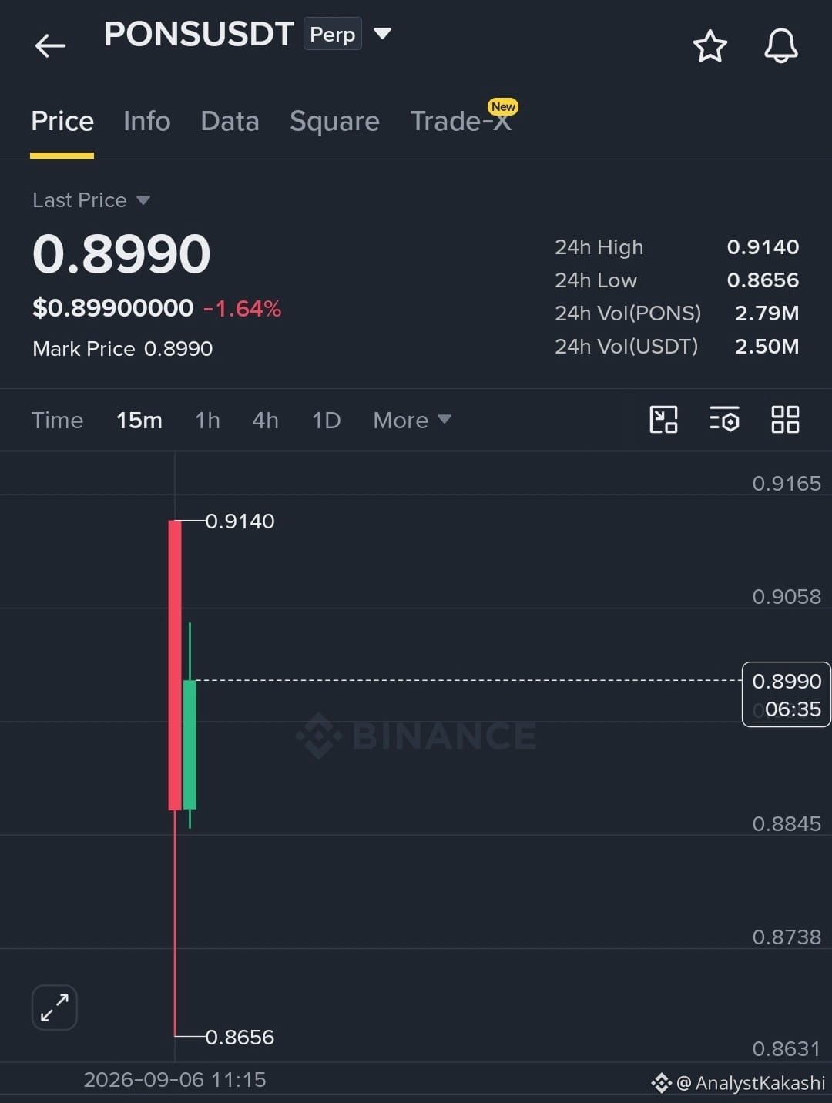Switch to the Data tab
The height and width of the screenshot is (1103, 832).
(x=230, y=122)
